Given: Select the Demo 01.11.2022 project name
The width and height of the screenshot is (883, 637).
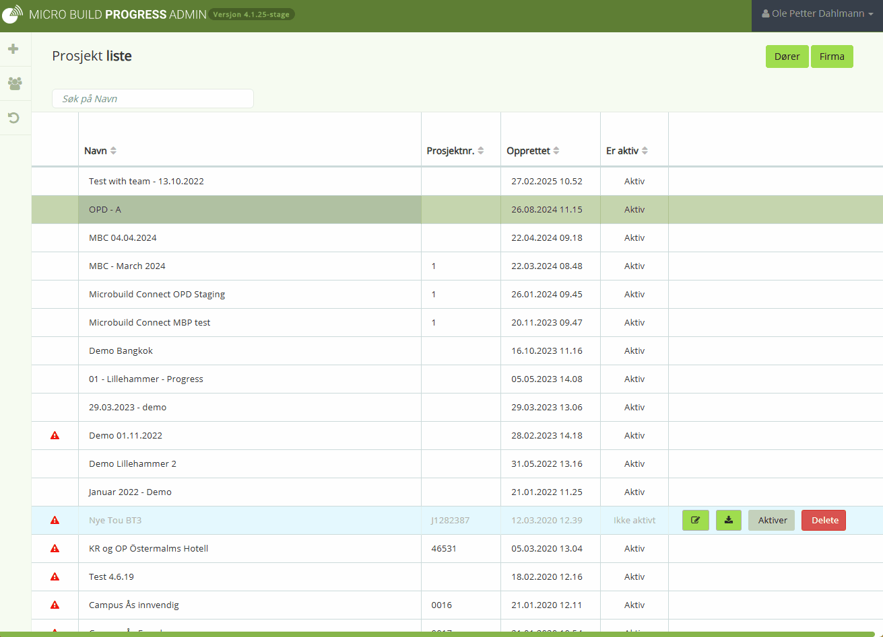Looking at the screenshot, I should pos(125,435).
